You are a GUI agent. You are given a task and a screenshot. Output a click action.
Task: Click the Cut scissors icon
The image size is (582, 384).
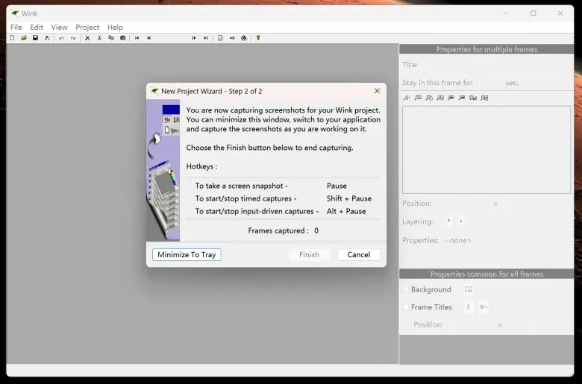99,38
